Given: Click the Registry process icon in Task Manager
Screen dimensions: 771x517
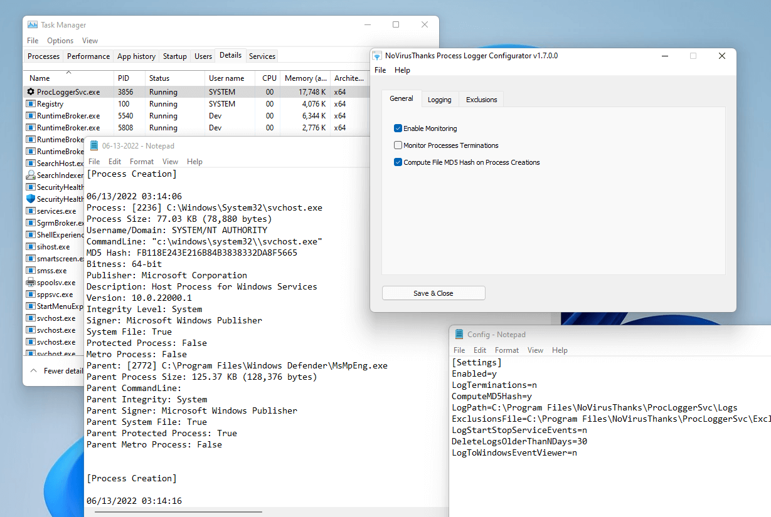Looking at the screenshot, I should (x=31, y=104).
